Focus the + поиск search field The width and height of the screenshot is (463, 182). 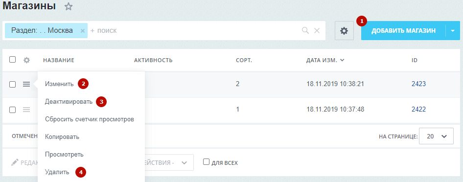point(195,30)
